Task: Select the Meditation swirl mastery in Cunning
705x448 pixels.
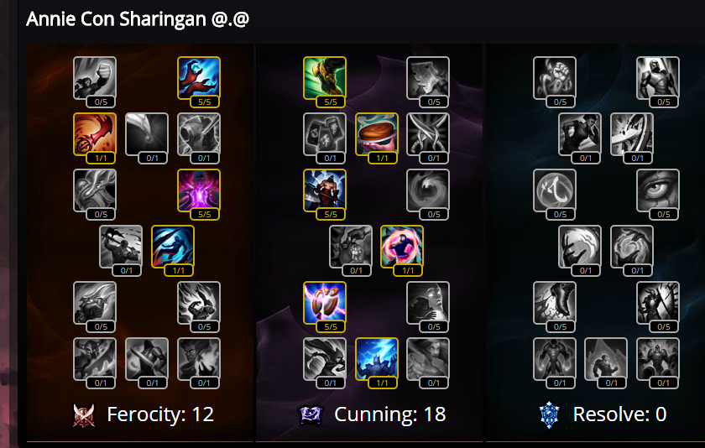Action: coord(428,190)
